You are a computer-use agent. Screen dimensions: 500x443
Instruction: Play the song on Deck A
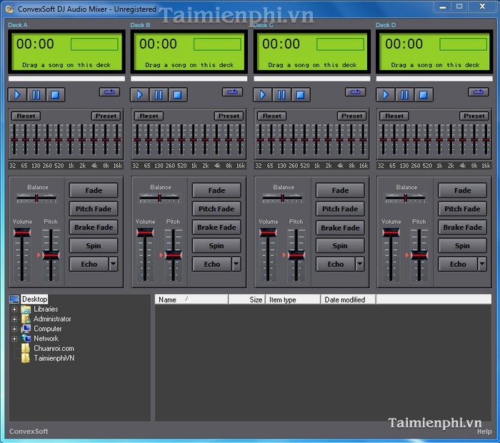coord(17,95)
